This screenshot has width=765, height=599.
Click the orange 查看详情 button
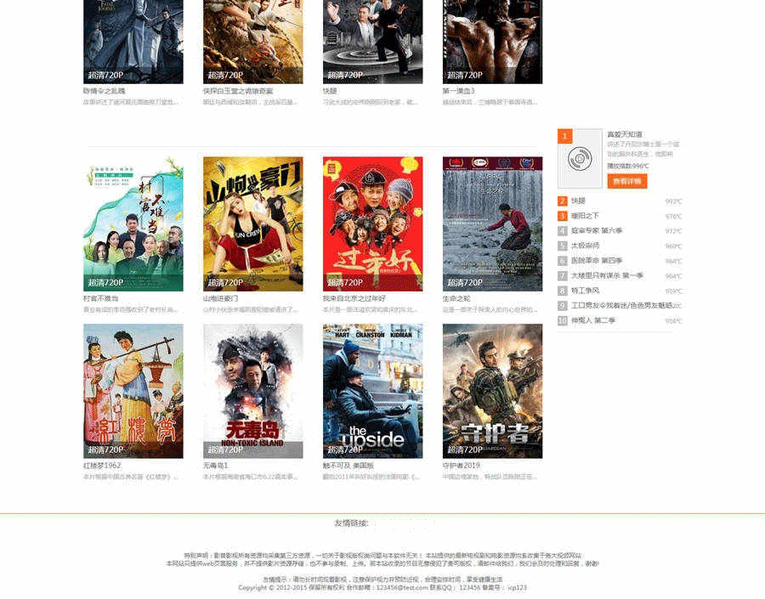coord(627,182)
